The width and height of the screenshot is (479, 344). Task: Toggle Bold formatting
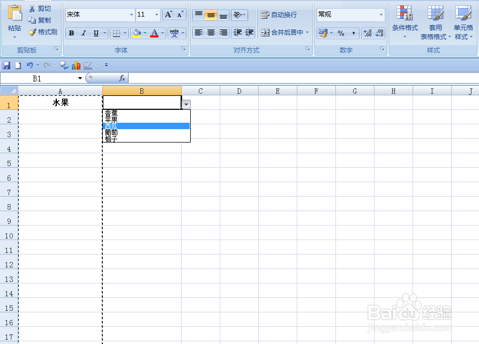(x=71, y=33)
